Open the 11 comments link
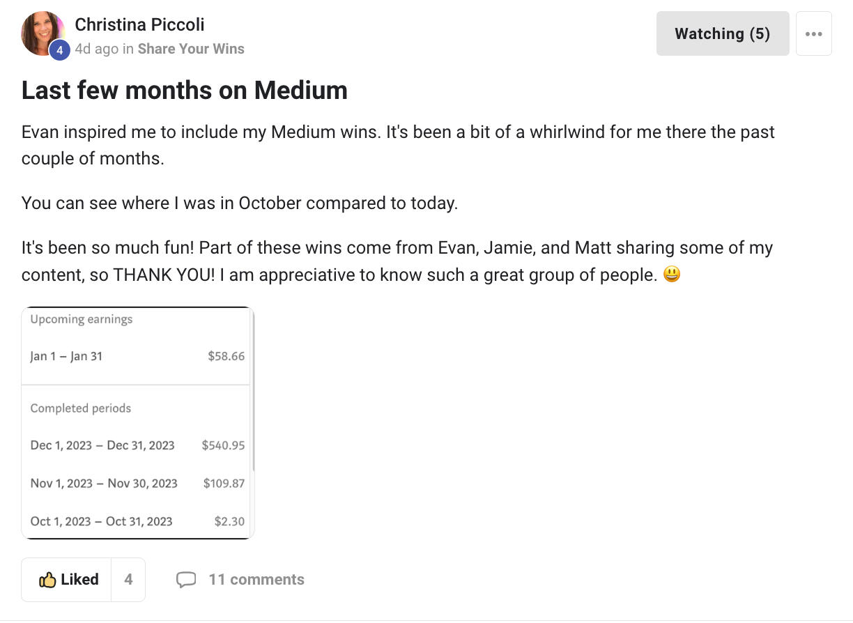This screenshot has height=623, width=853. (x=256, y=580)
